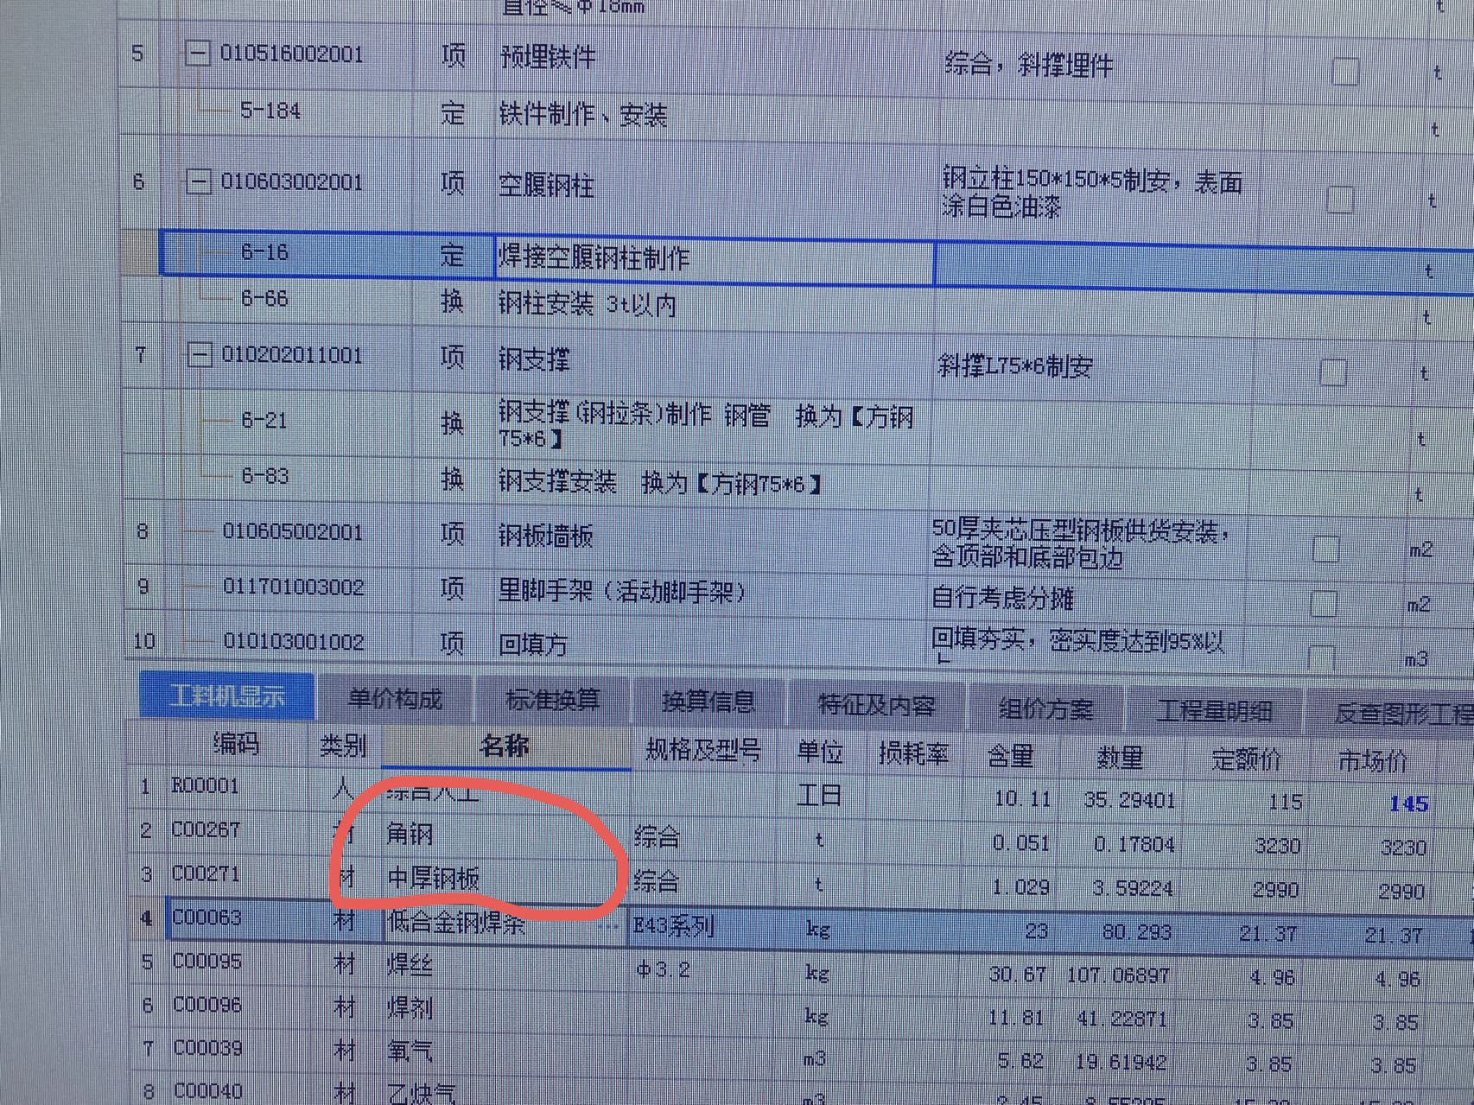
Task: Click code cell 010605002001
Action: pos(292,532)
